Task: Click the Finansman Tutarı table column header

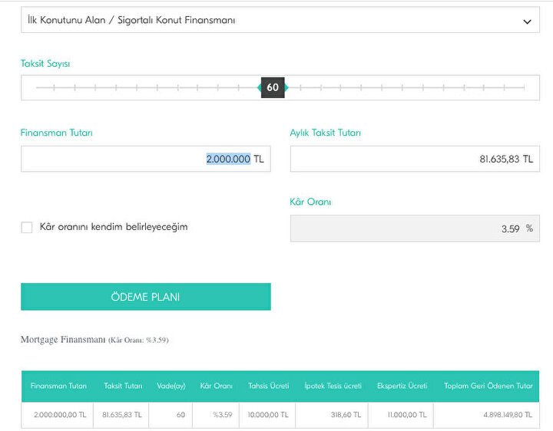Action: [x=58, y=386]
